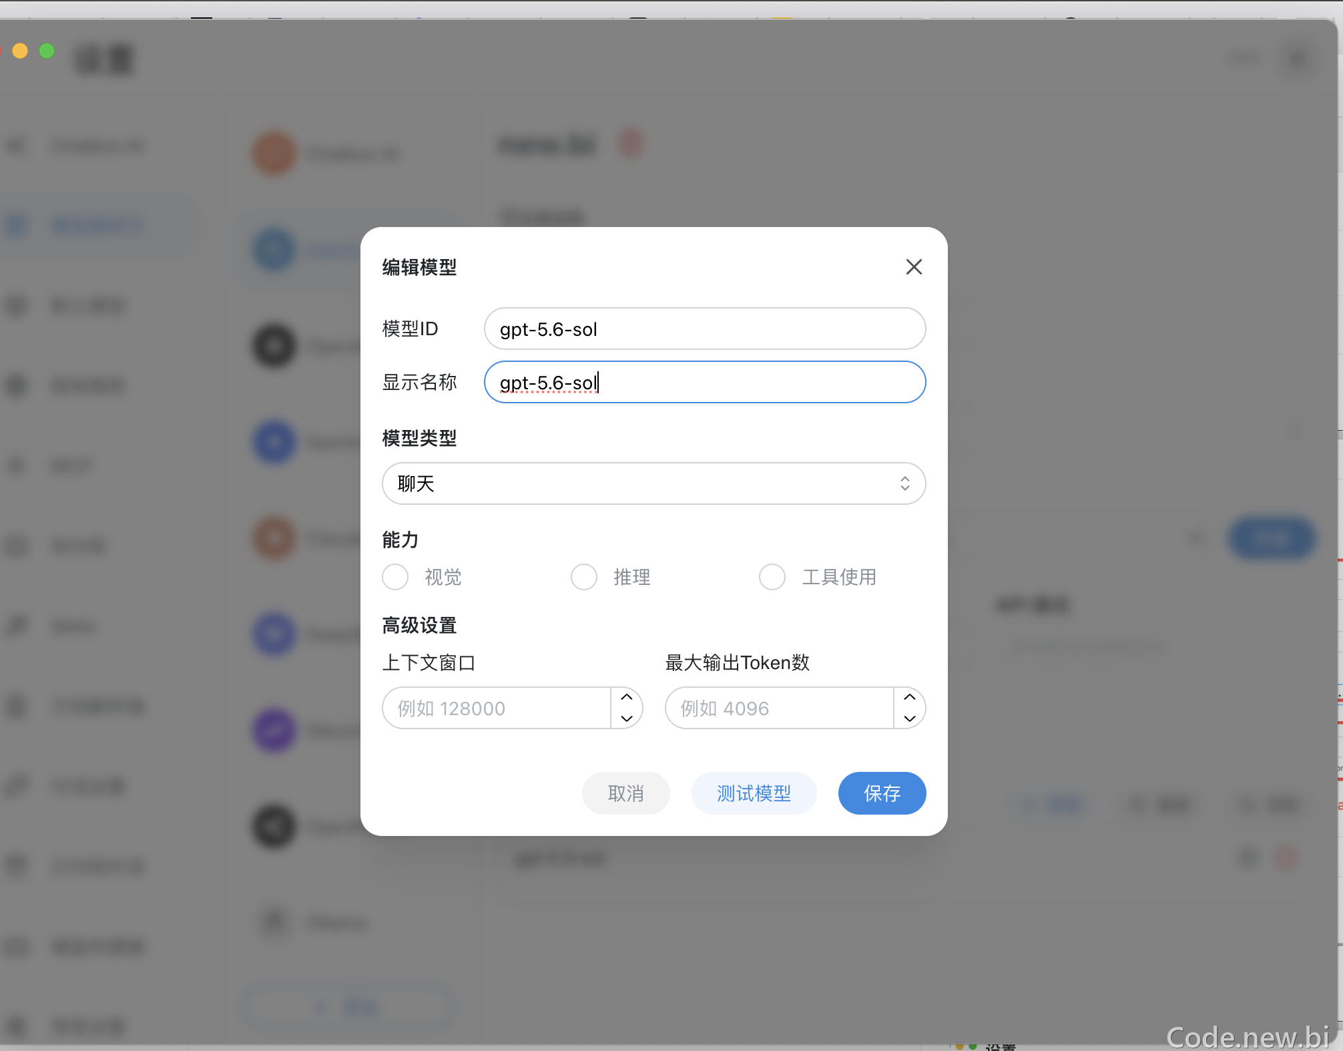Run the 测试模型 button
Screen dimensions: 1343x1051
754,793
